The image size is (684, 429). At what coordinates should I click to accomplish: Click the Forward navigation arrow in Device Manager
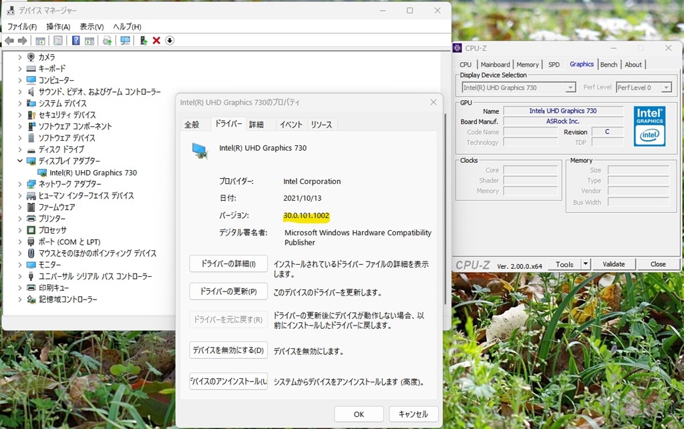[23, 41]
